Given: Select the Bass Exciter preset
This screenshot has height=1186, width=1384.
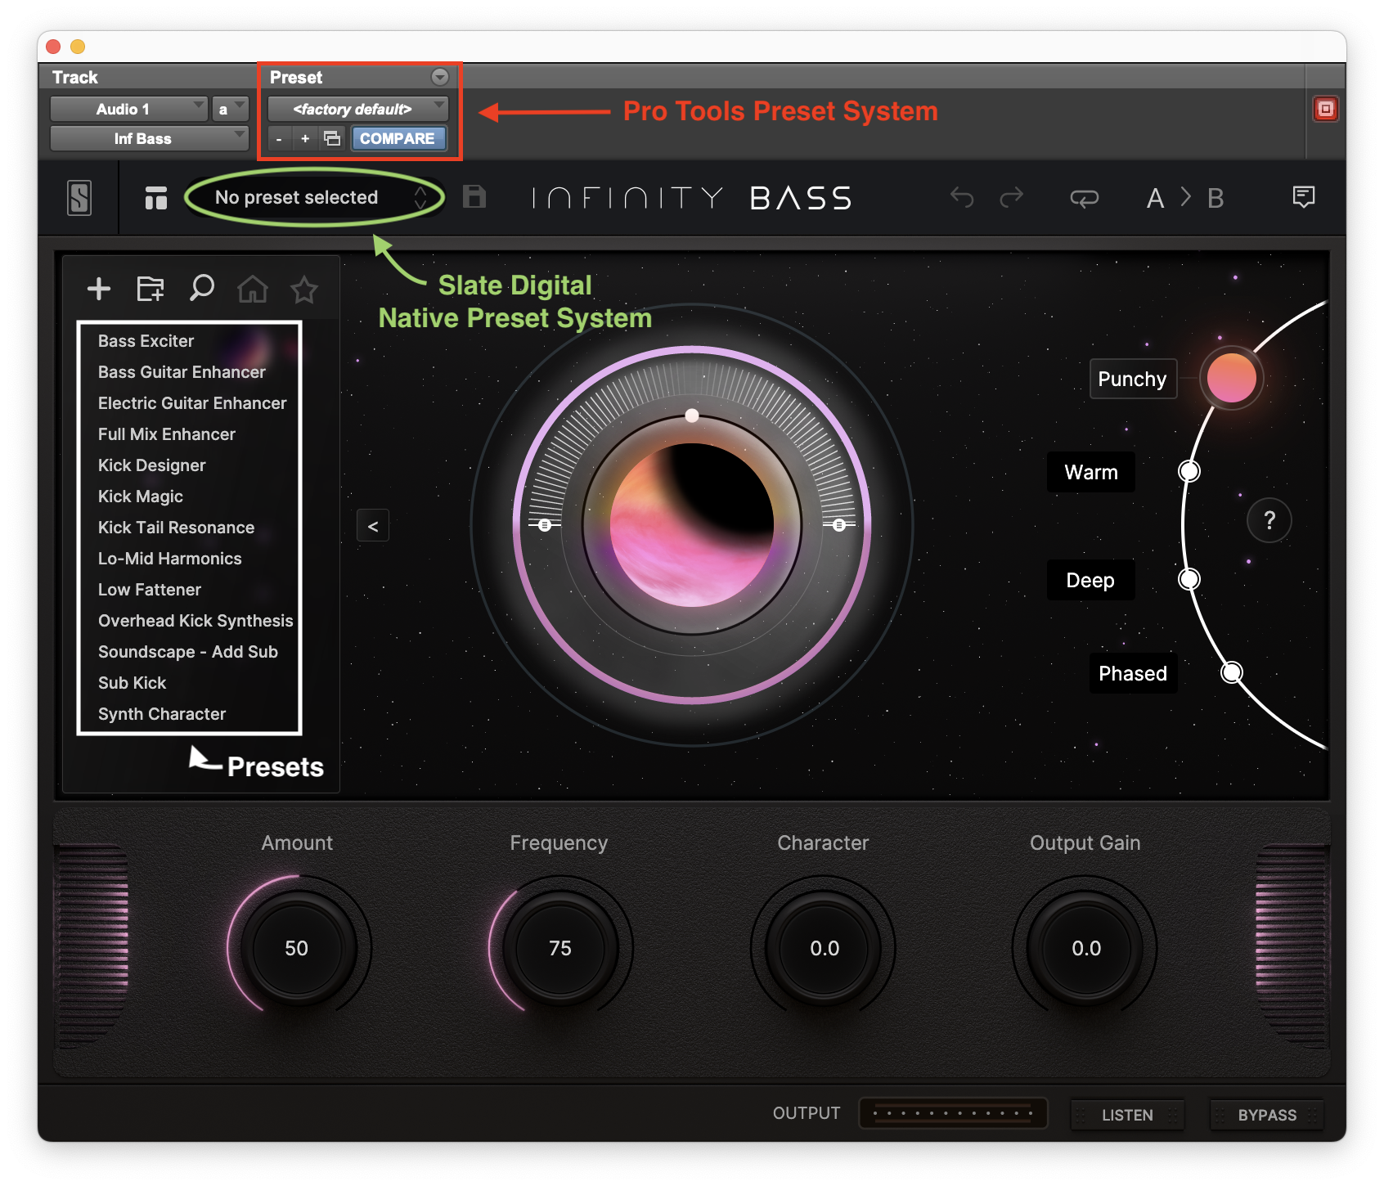Looking at the screenshot, I should (x=146, y=341).
